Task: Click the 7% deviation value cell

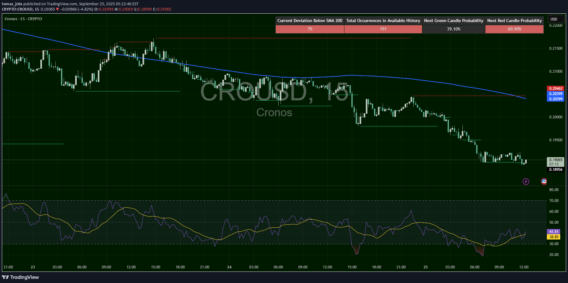Action: pos(310,29)
